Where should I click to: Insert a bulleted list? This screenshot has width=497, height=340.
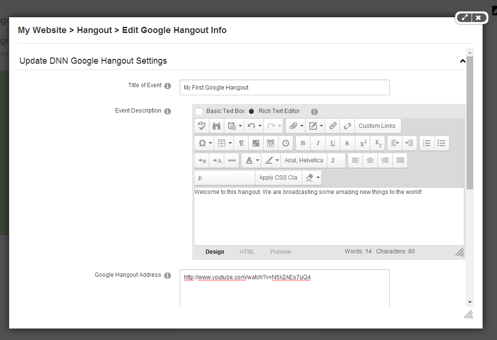click(x=441, y=143)
